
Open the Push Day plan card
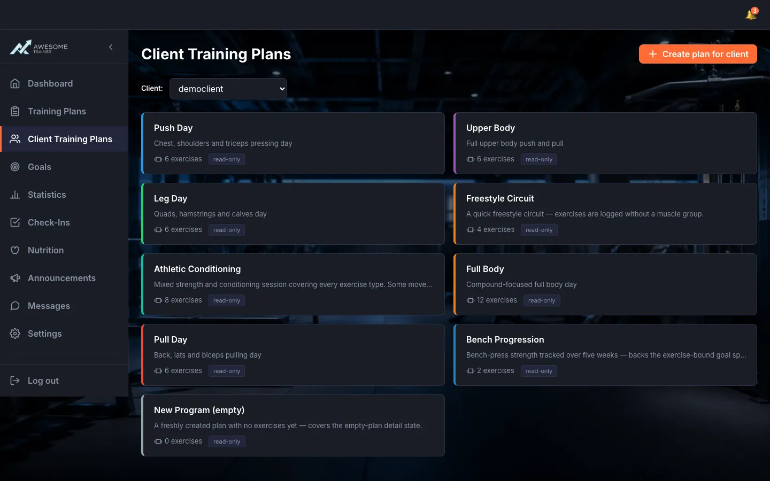pyautogui.click(x=293, y=143)
